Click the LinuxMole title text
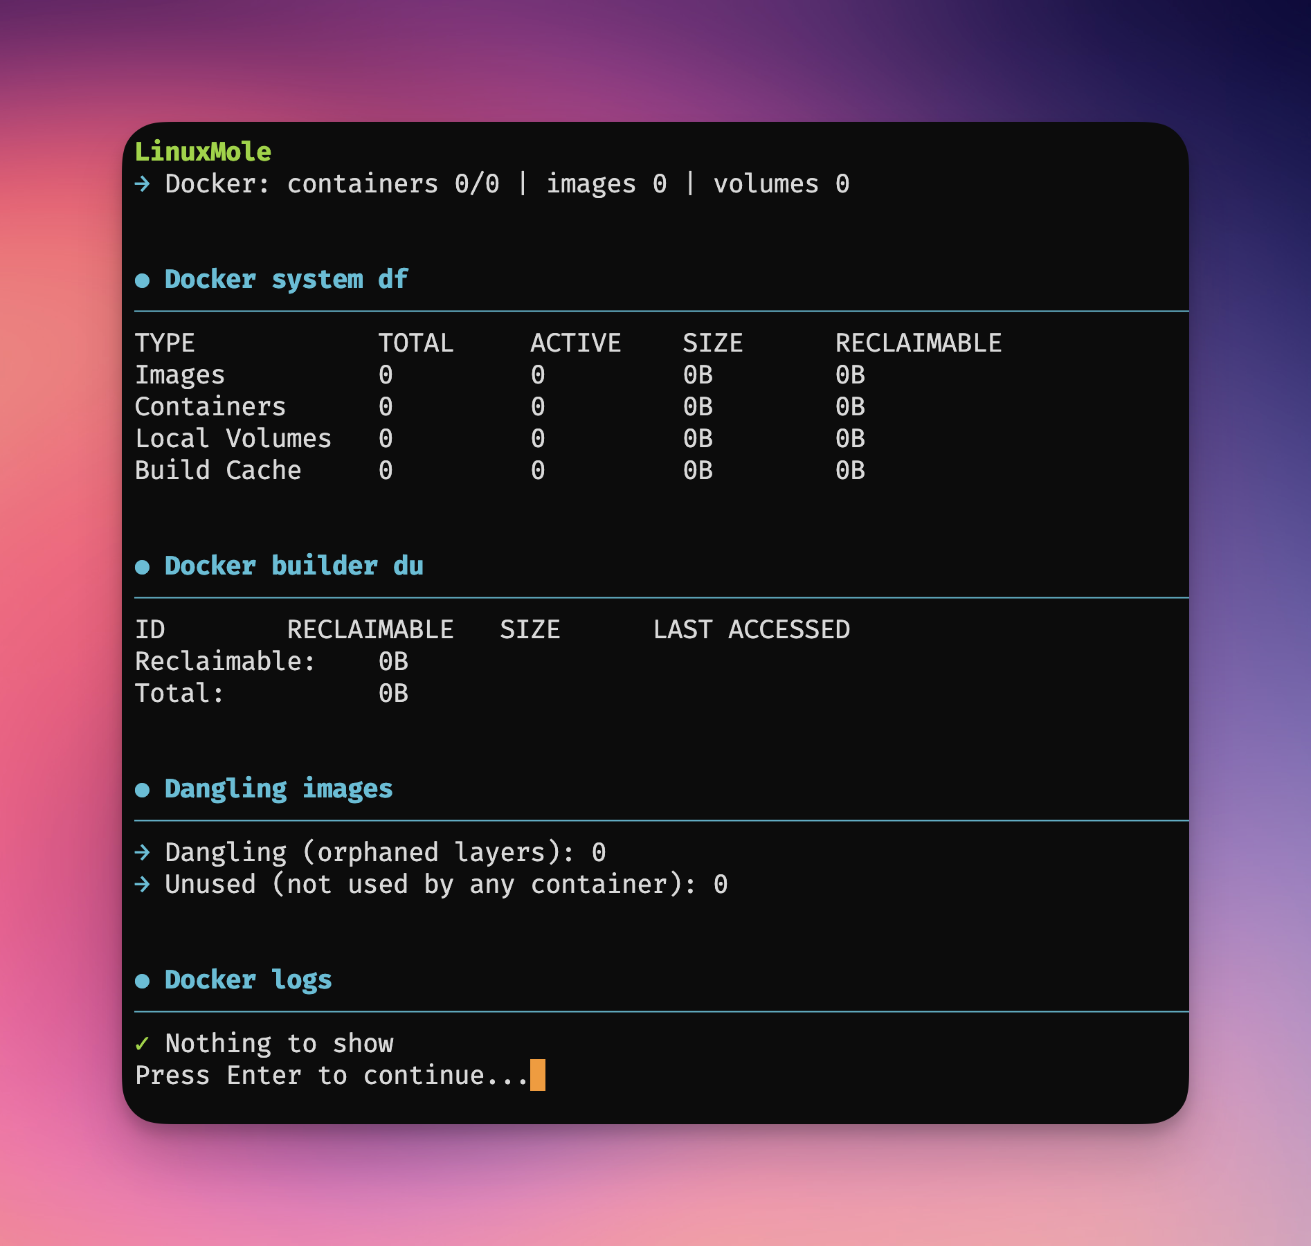Screen dimensions: 1311x1246 point(203,152)
